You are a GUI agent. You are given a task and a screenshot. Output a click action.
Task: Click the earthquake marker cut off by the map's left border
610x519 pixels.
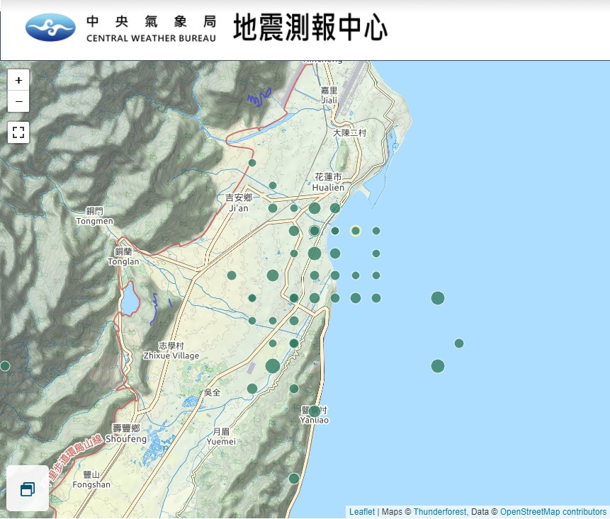point(4,366)
